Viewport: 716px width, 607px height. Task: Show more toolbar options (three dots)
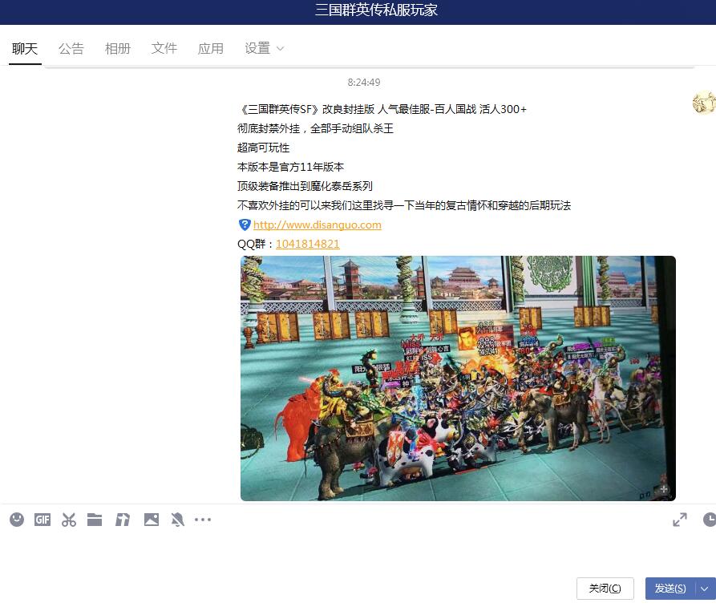point(203,520)
